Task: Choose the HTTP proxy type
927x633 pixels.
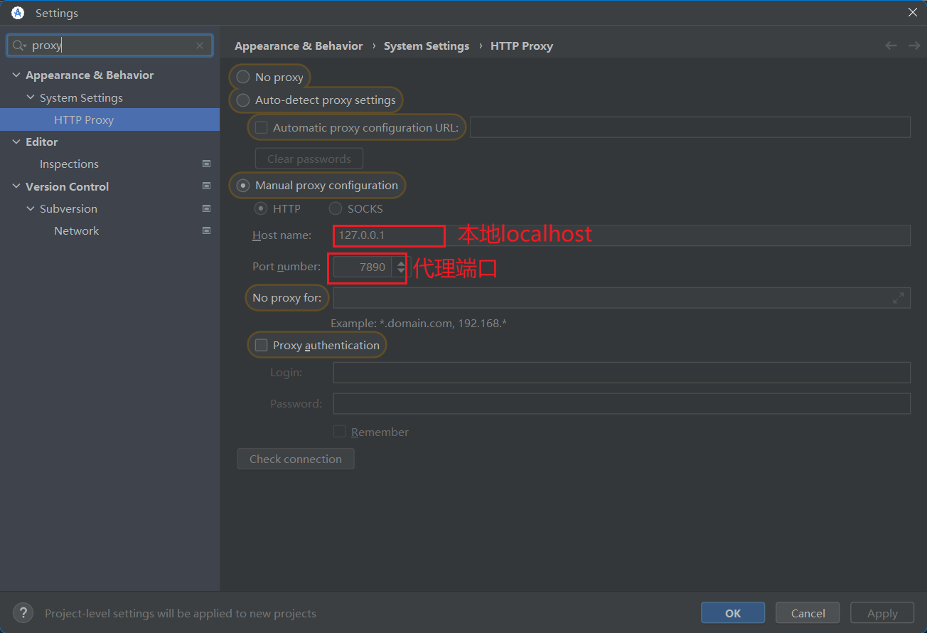Action: pos(261,208)
